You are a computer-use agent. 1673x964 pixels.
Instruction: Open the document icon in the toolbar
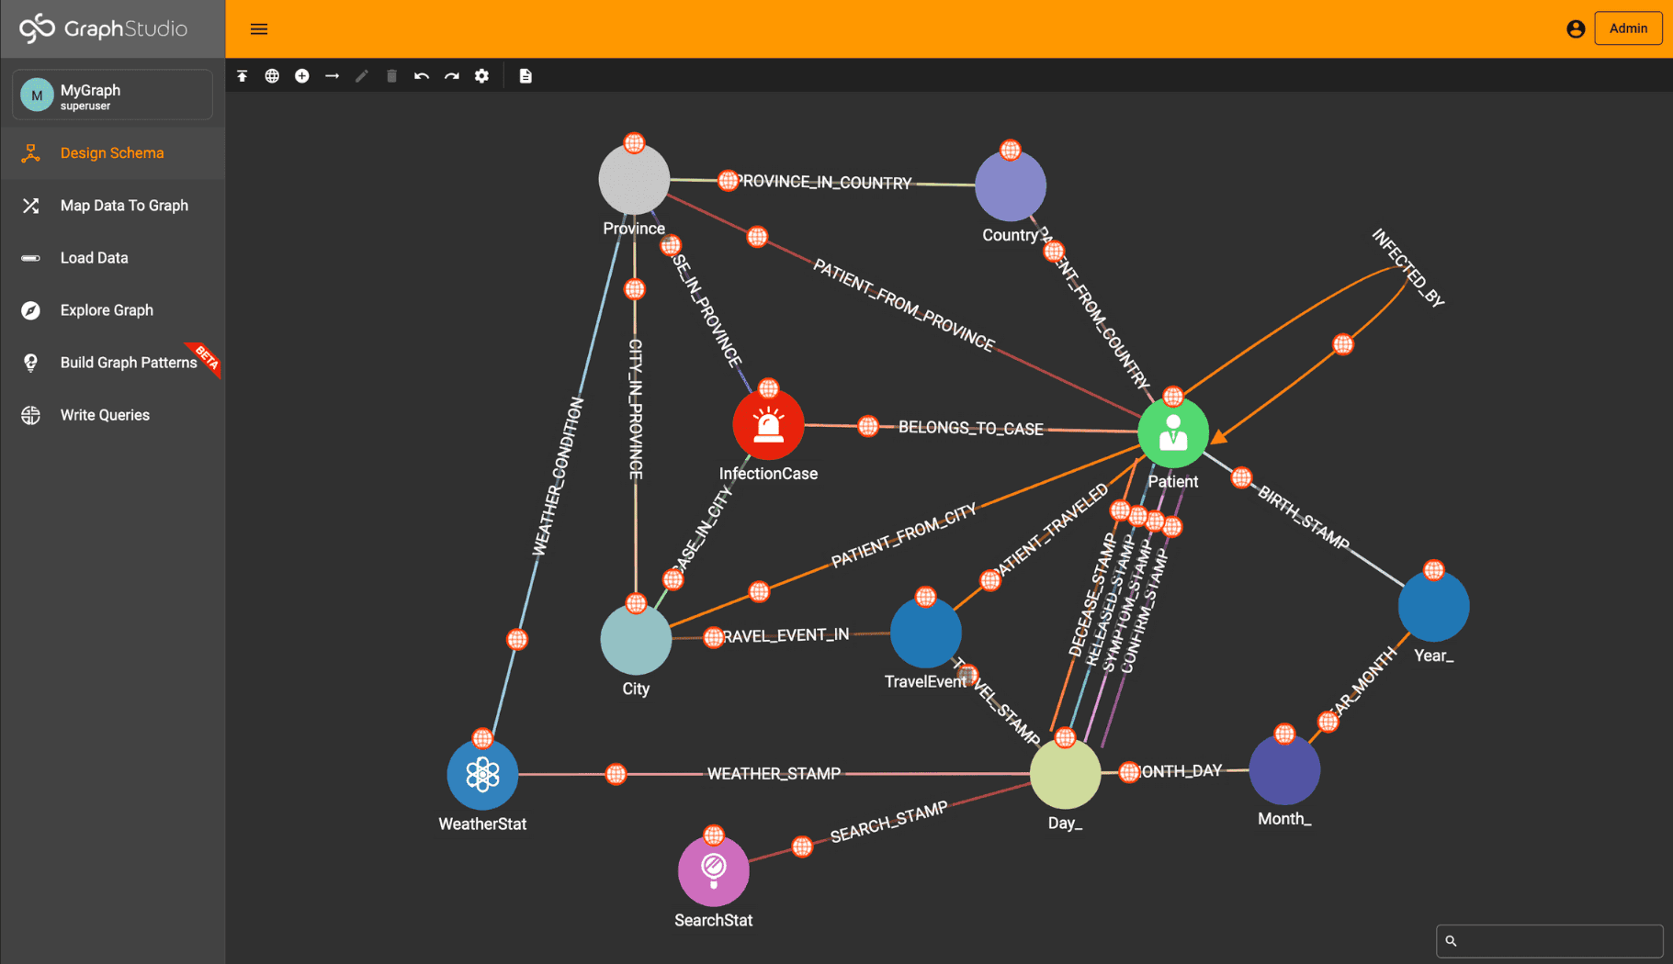coord(525,75)
